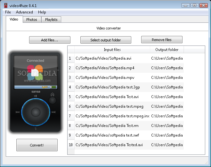Select the softpedia test.swf input file
The width and height of the screenshot is (211, 167).
(112, 135)
